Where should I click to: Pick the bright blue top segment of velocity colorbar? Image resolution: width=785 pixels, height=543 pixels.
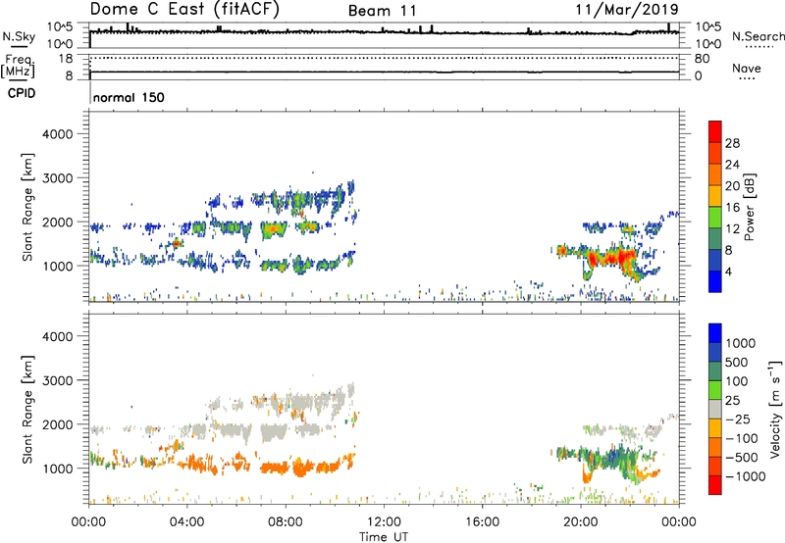pyautogui.click(x=715, y=333)
